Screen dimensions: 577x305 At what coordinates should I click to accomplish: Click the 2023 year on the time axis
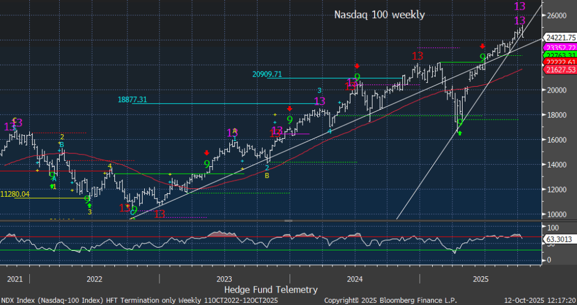point(224,279)
